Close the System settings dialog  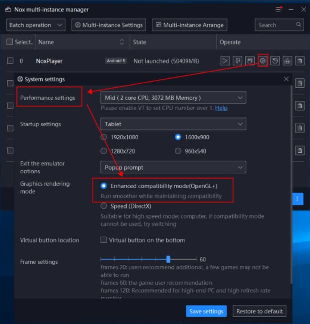pos(286,79)
